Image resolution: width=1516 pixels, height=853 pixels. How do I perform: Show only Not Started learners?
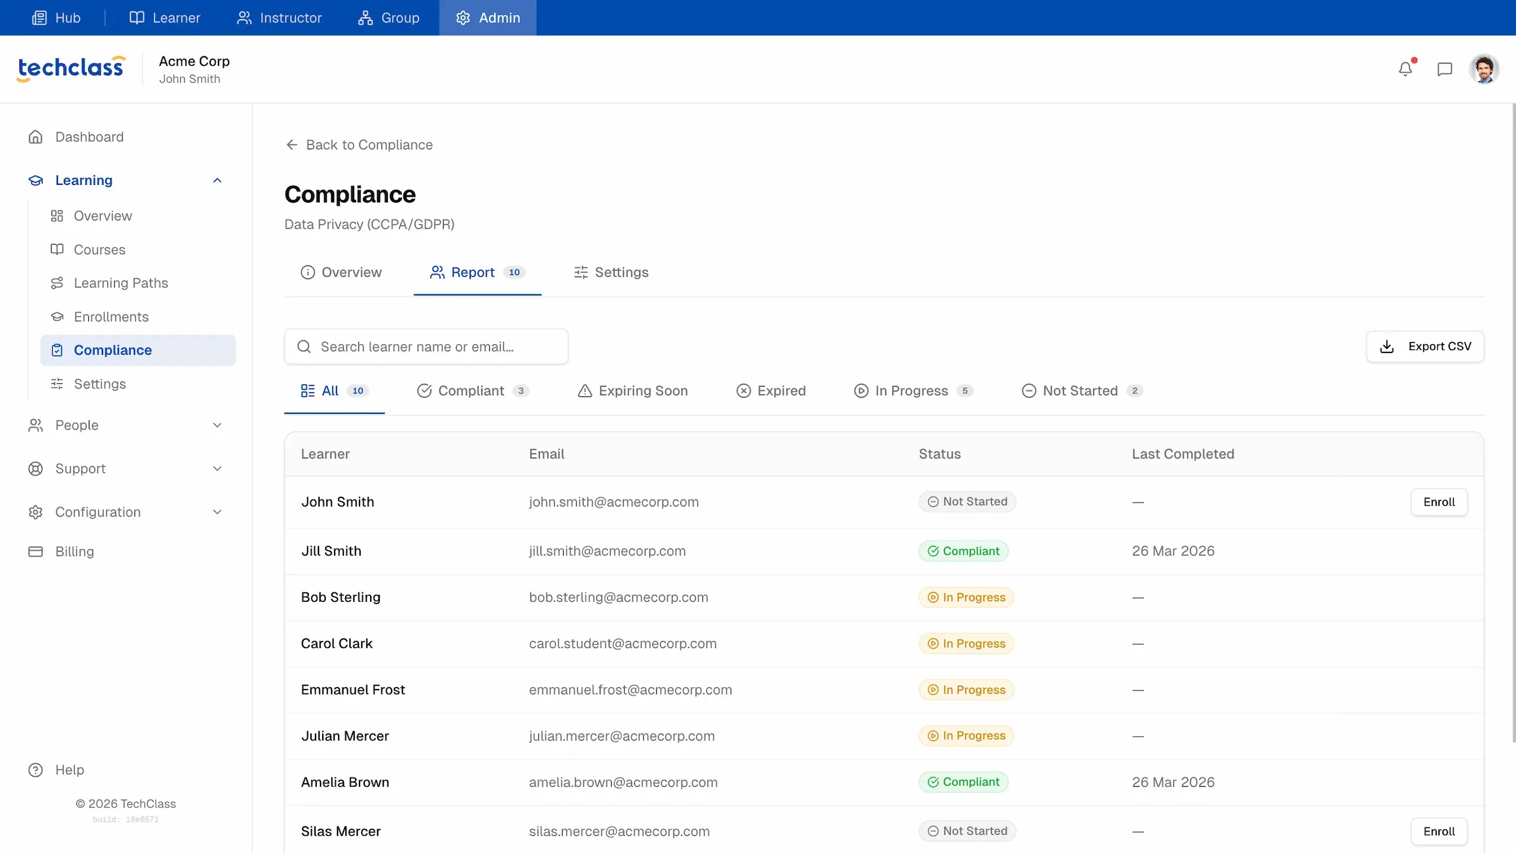1080,390
